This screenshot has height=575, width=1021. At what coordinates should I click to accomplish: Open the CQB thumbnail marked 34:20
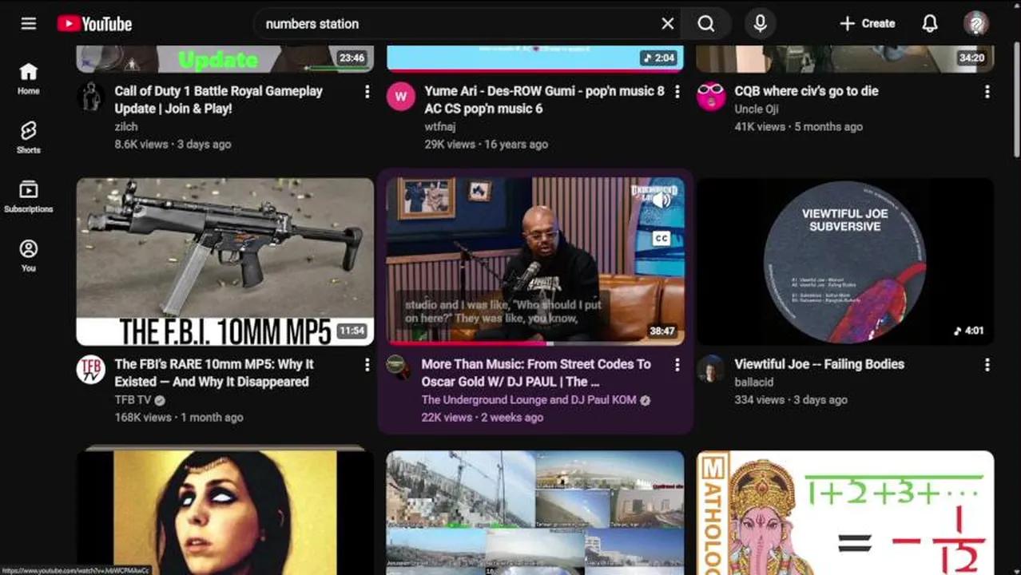[x=845, y=59]
